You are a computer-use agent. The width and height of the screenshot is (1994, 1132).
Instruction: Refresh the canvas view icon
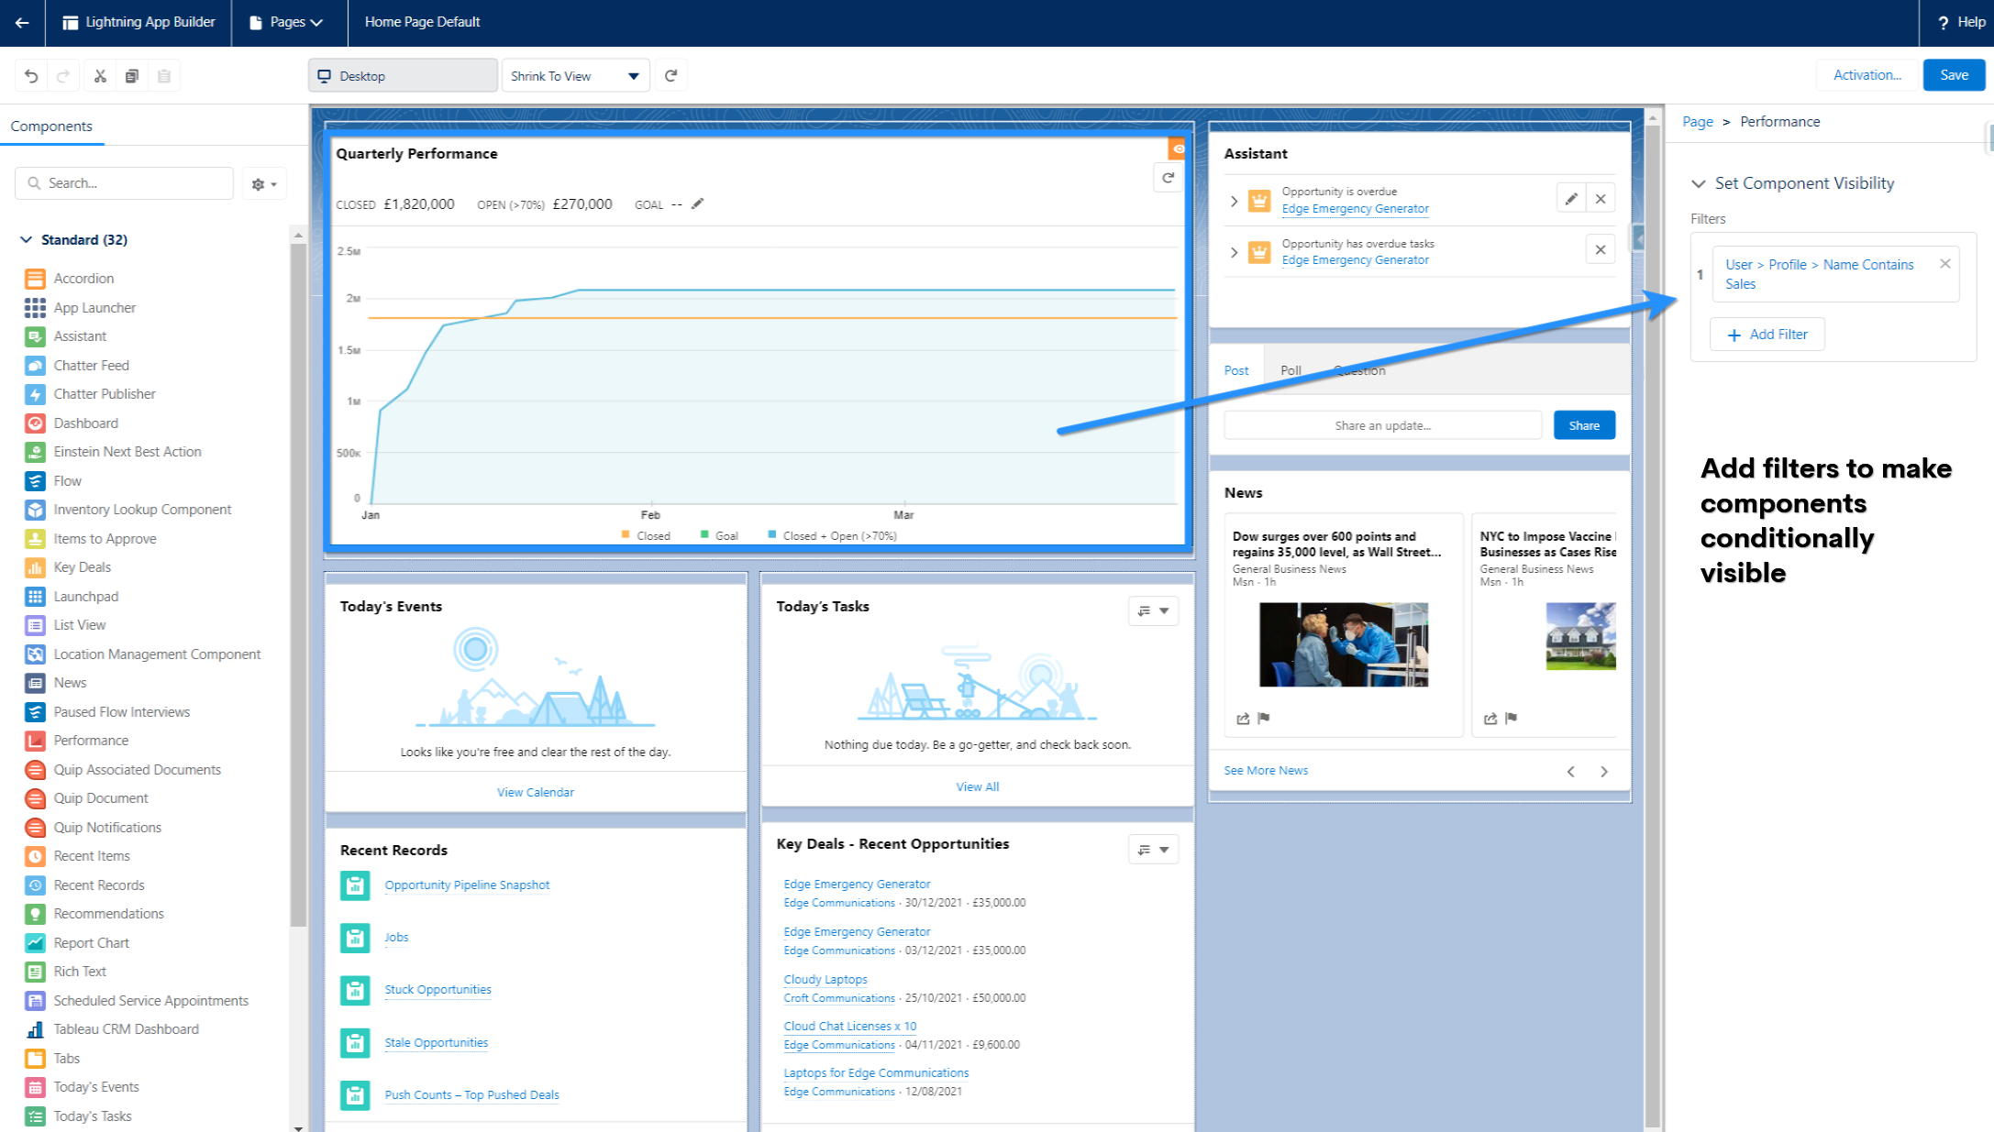pyautogui.click(x=671, y=75)
